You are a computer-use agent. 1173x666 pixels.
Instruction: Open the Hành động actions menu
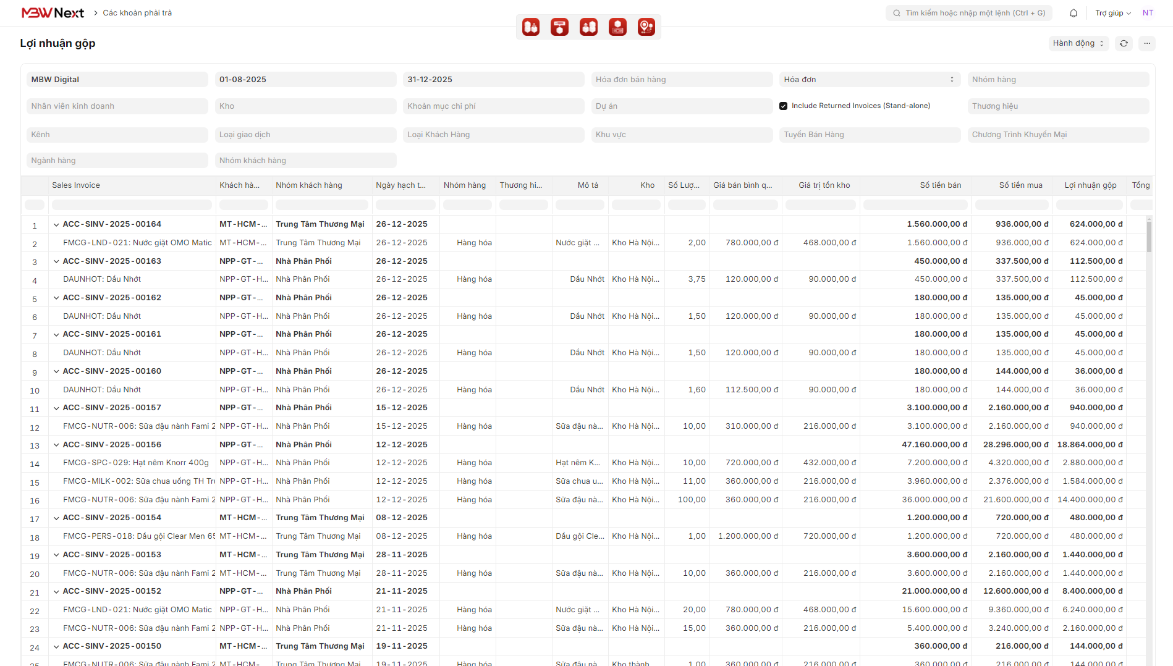pyautogui.click(x=1078, y=43)
